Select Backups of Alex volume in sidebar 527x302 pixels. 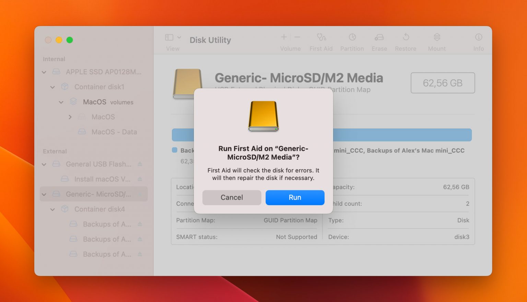pyautogui.click(x=106, y=224)
